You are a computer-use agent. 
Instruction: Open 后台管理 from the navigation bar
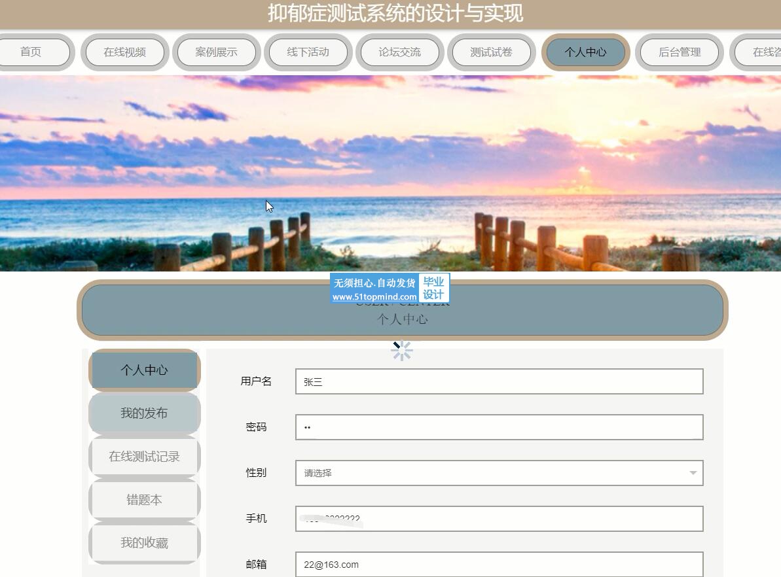point(680,52)
